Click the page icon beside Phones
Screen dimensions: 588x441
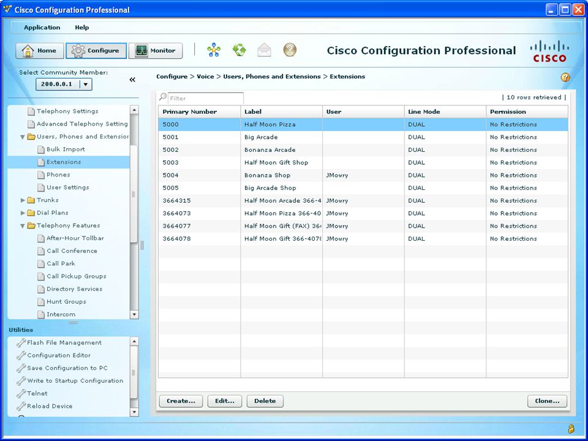41,175
